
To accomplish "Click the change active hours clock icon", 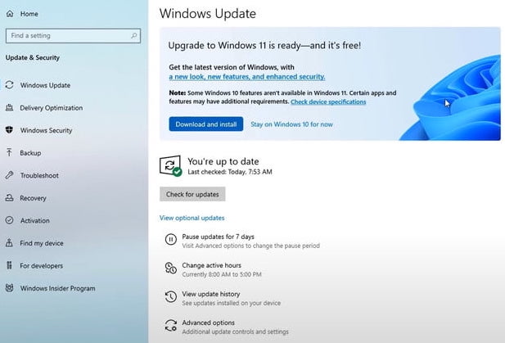I will tap(170, 269).
